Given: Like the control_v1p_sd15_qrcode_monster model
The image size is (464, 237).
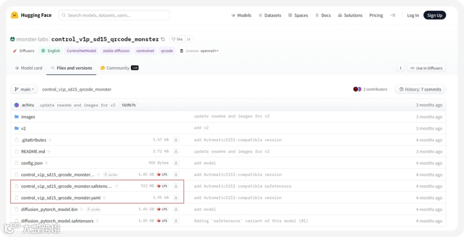Looking at the screenshot, I should tap(177, 39).
